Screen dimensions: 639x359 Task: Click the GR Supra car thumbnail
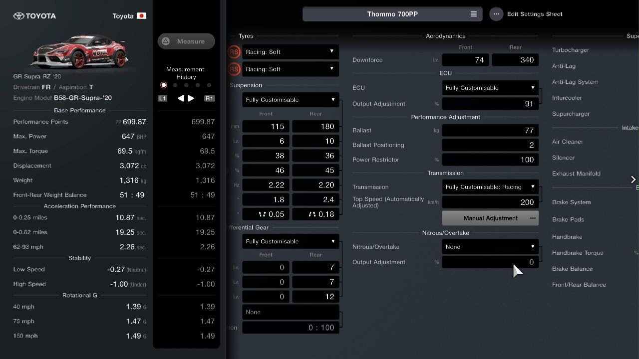pyautogui.click(x=80, y=51)
